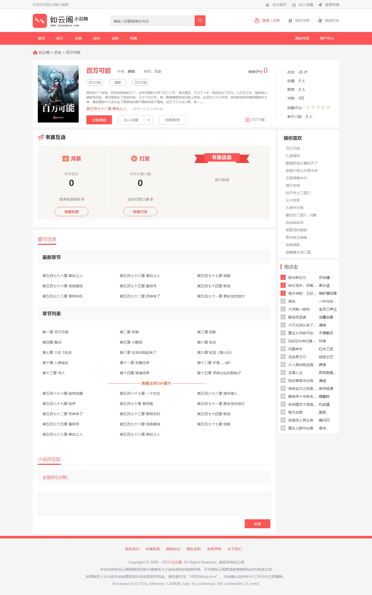Click 关于我们 in the footer
Screen dimensions: 372x595
[x=235, y=549]
